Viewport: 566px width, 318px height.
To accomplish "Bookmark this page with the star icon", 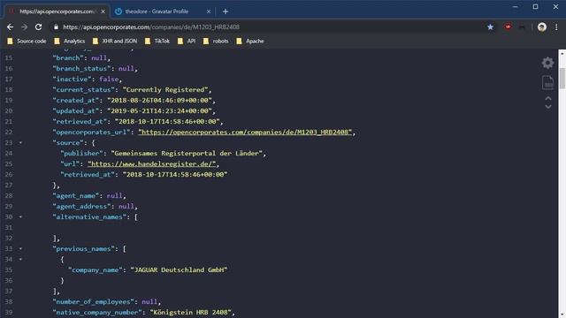I will (490, 27).
